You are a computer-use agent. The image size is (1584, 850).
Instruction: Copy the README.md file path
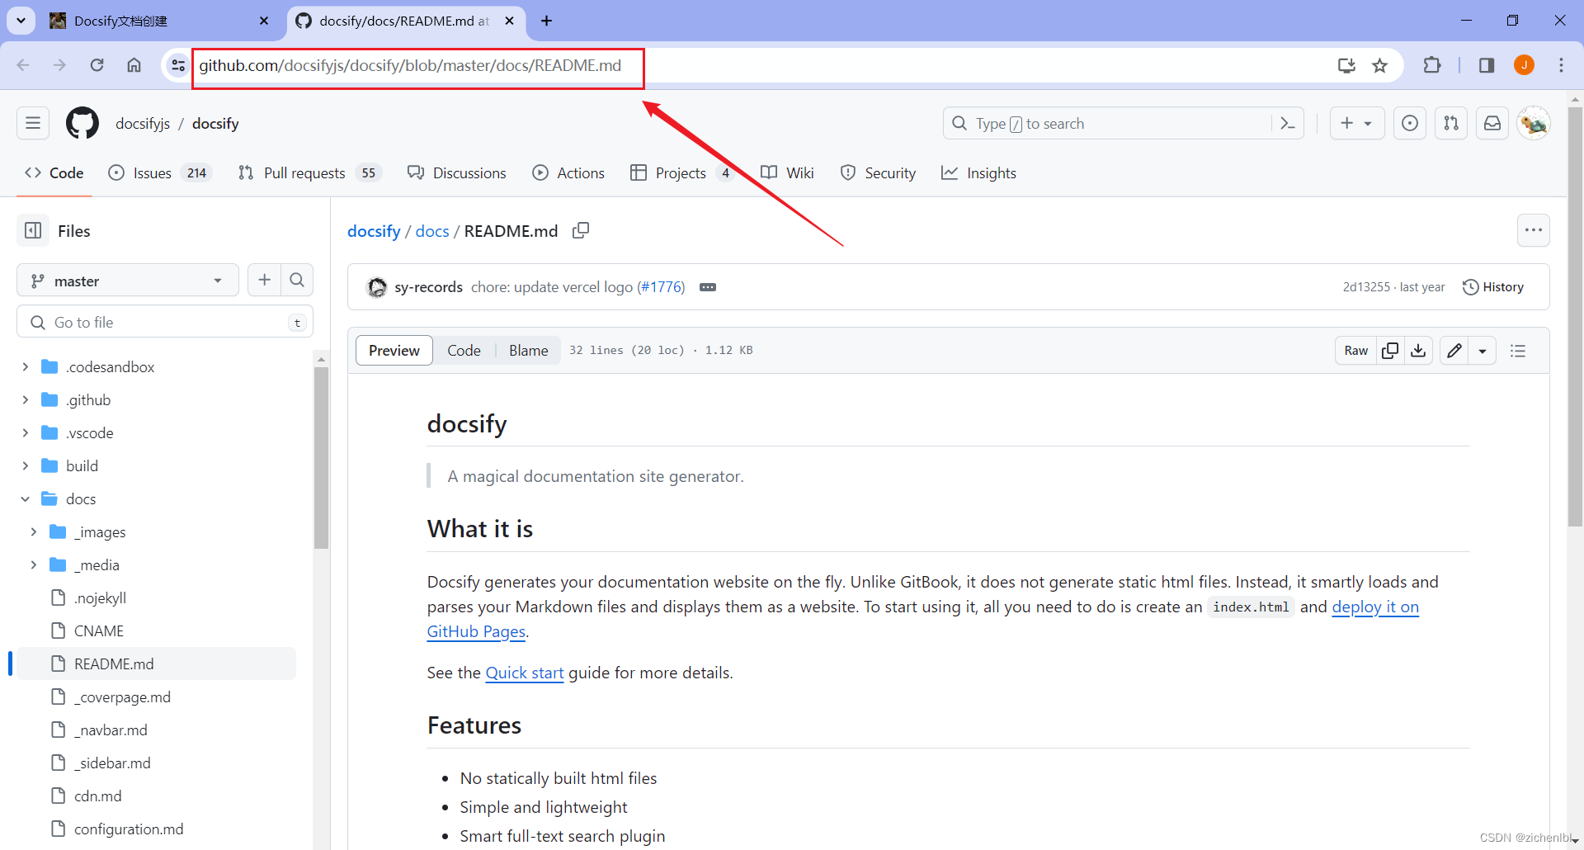tap(581, 231)
